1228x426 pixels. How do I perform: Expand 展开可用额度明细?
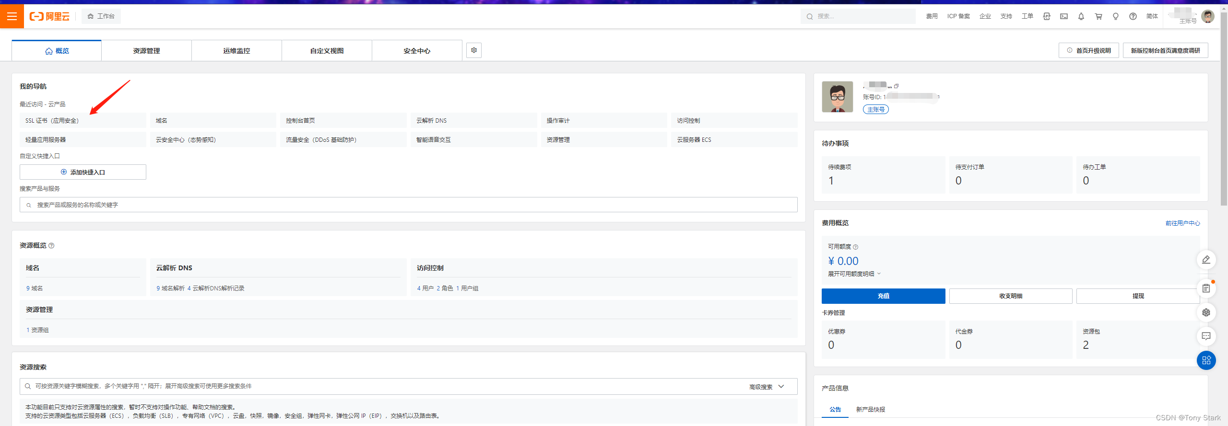click(854, 274)
